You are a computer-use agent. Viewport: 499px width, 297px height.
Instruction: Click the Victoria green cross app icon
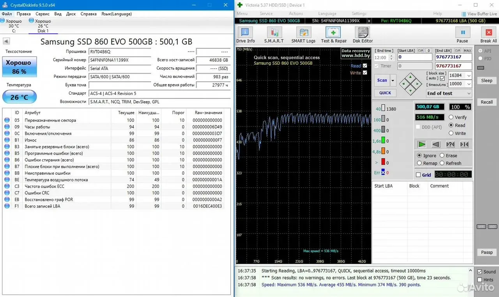[x=240, y=5]
